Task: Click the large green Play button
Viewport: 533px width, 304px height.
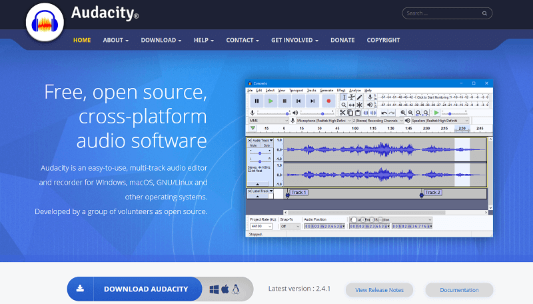Action: pos(270,101)
